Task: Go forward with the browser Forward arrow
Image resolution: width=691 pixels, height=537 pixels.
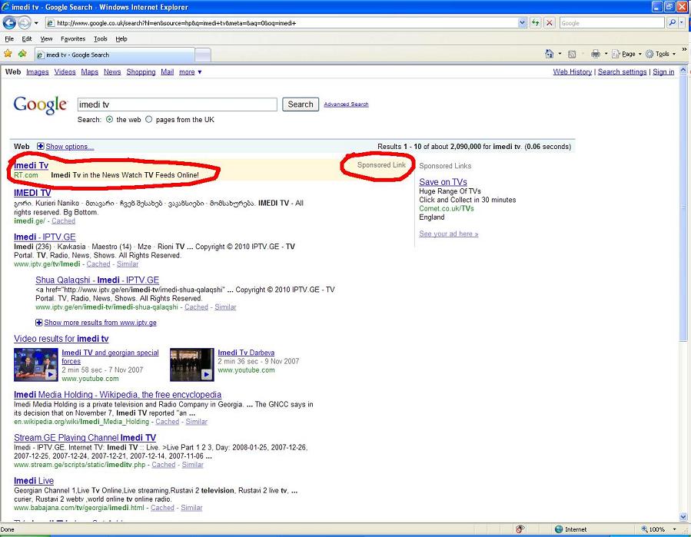Action: click(24, 22)
